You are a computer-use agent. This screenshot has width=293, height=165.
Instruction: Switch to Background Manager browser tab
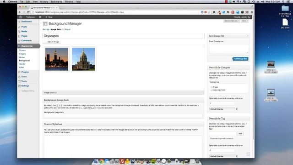[44, 8]
